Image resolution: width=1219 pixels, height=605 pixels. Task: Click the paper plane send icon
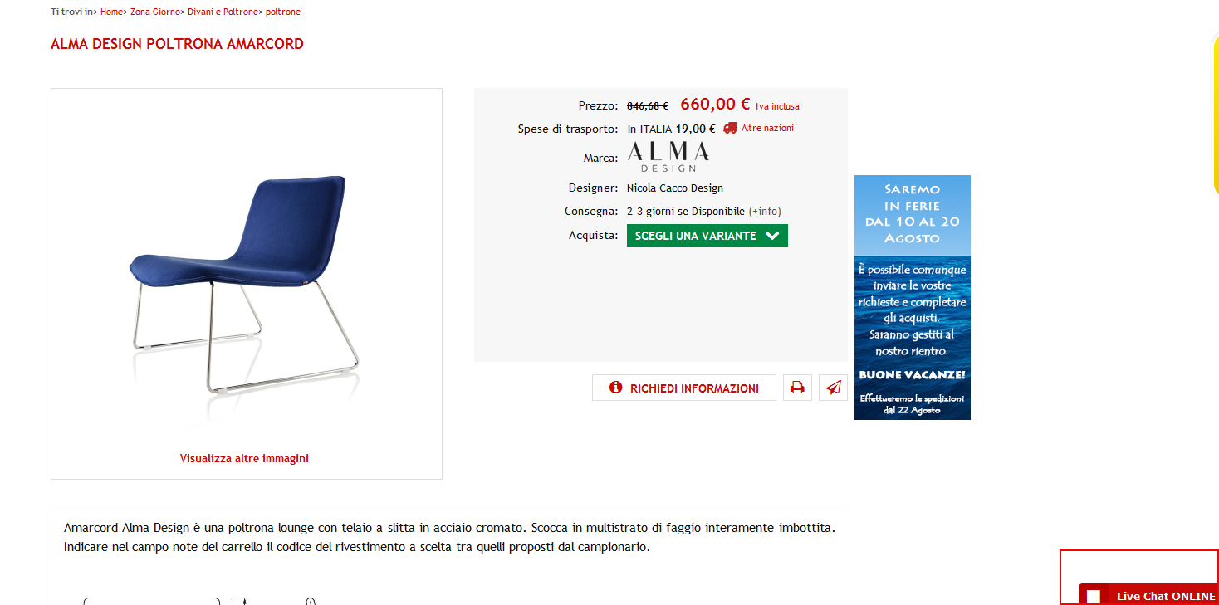834,388
